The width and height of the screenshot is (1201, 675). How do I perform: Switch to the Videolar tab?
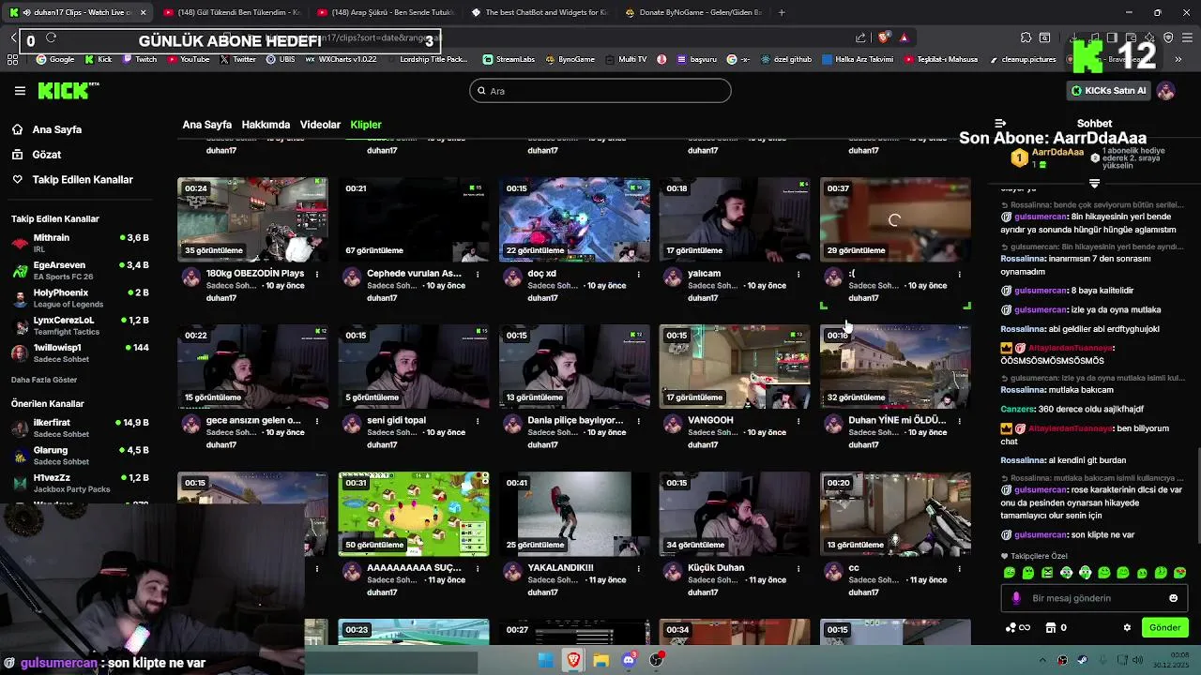coord(320,125)
